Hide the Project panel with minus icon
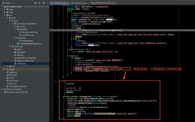Screen dimensions: 195x122 (x=47, y=3)
